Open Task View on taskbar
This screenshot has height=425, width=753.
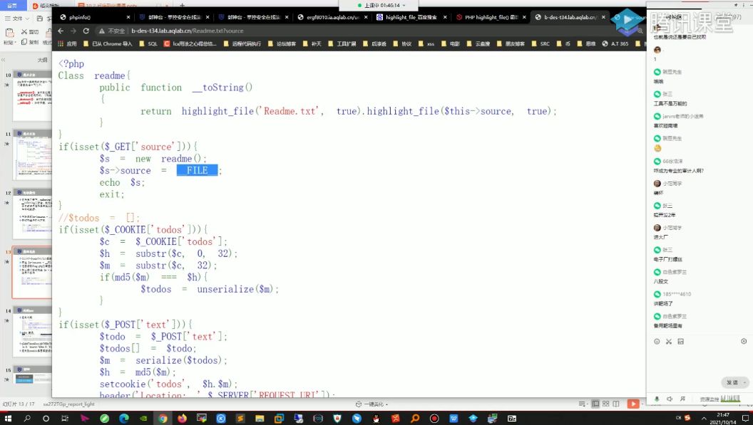[x=65, y=419]
